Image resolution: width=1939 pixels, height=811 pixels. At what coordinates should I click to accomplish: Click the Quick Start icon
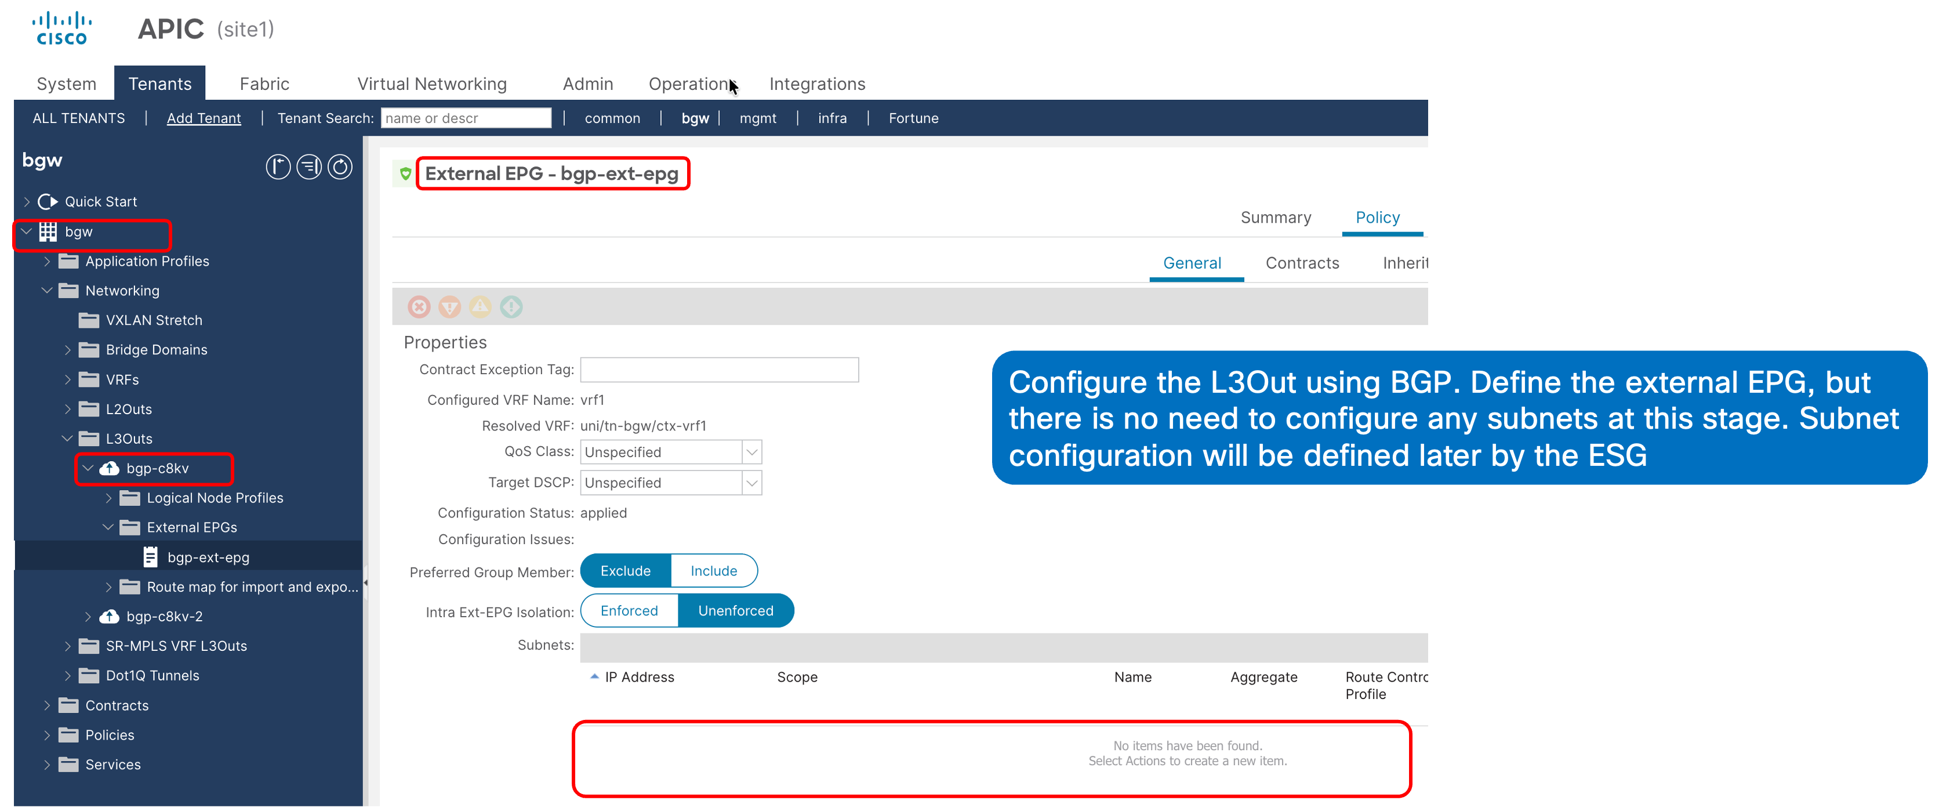pos(48,202)
